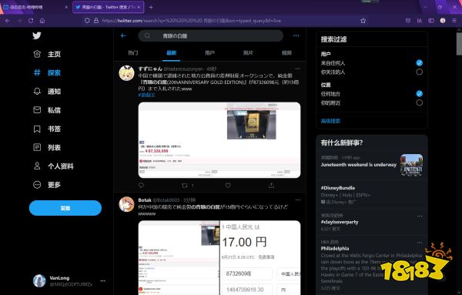Image resolution: width=462 pixels, height=295 pixels.
Task: Open the browser account avatar icon
Action: tap(443, 21)
